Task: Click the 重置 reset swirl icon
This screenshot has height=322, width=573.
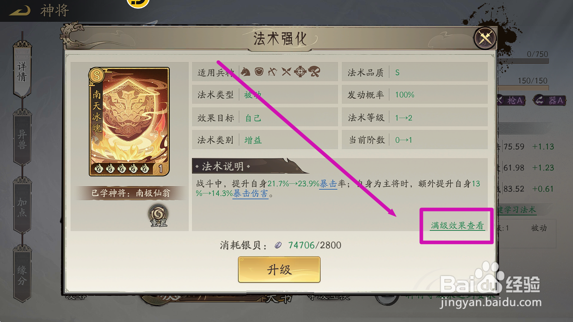Action: click(x=158, y=215)
